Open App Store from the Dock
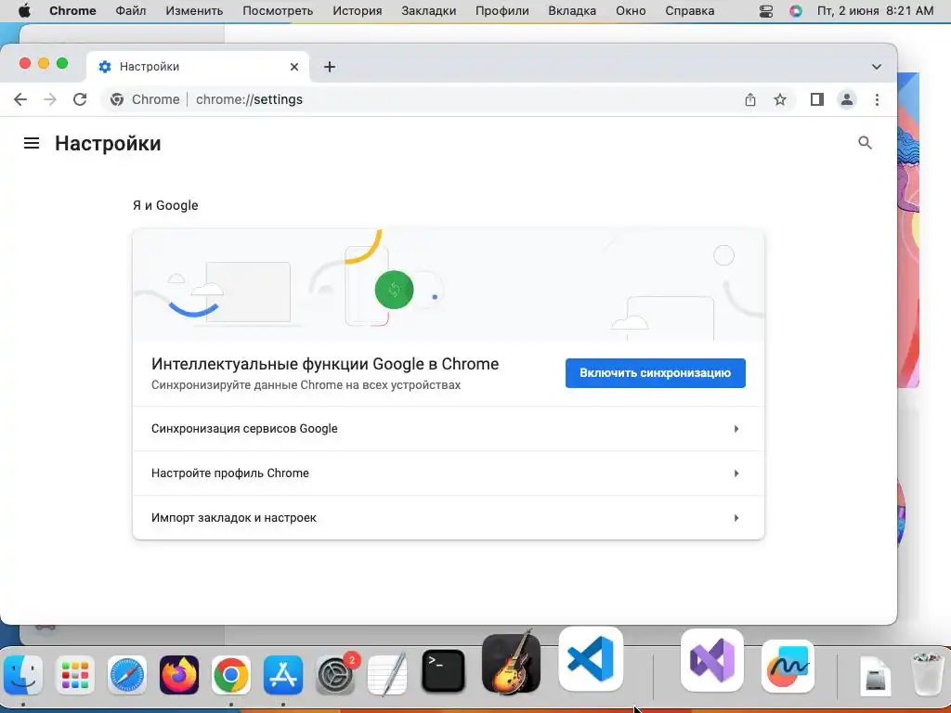The width and height of the screenshot is (951, 713). pyautogui.click(x=283, y=674)
